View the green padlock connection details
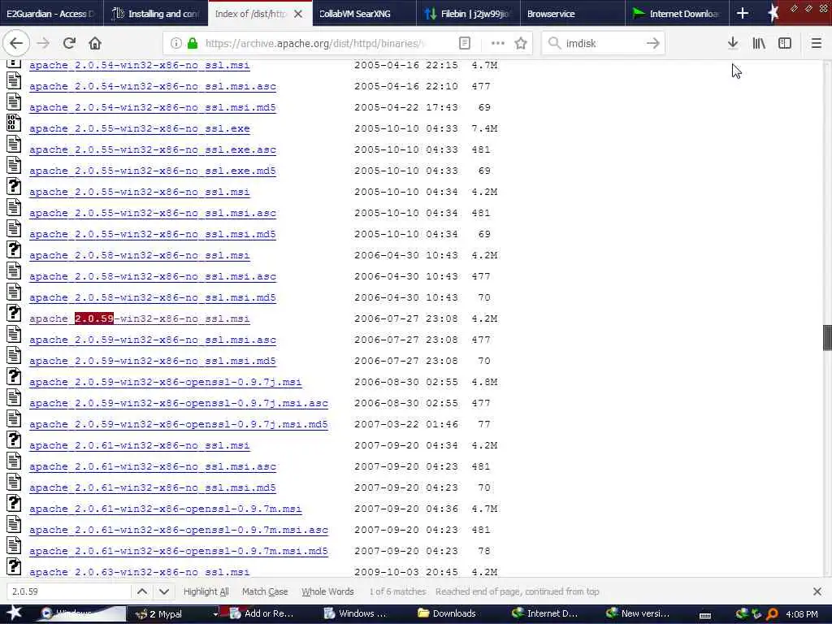 (192, 44)
